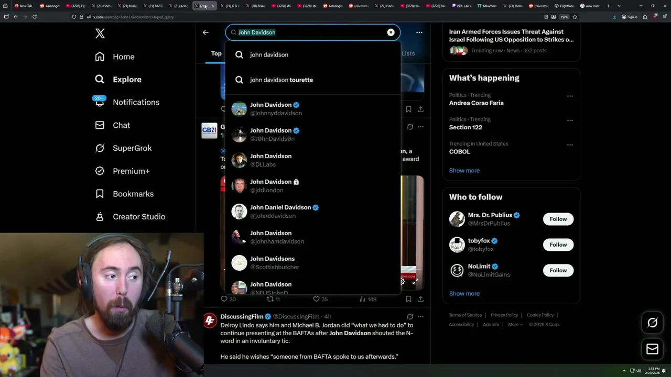
Task: Open more options for Andrea Corao Faria trend
Action: coord(570,96)
